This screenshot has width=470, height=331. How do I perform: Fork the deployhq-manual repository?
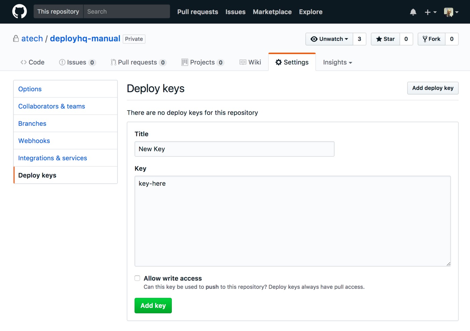(x=431, y=39)
